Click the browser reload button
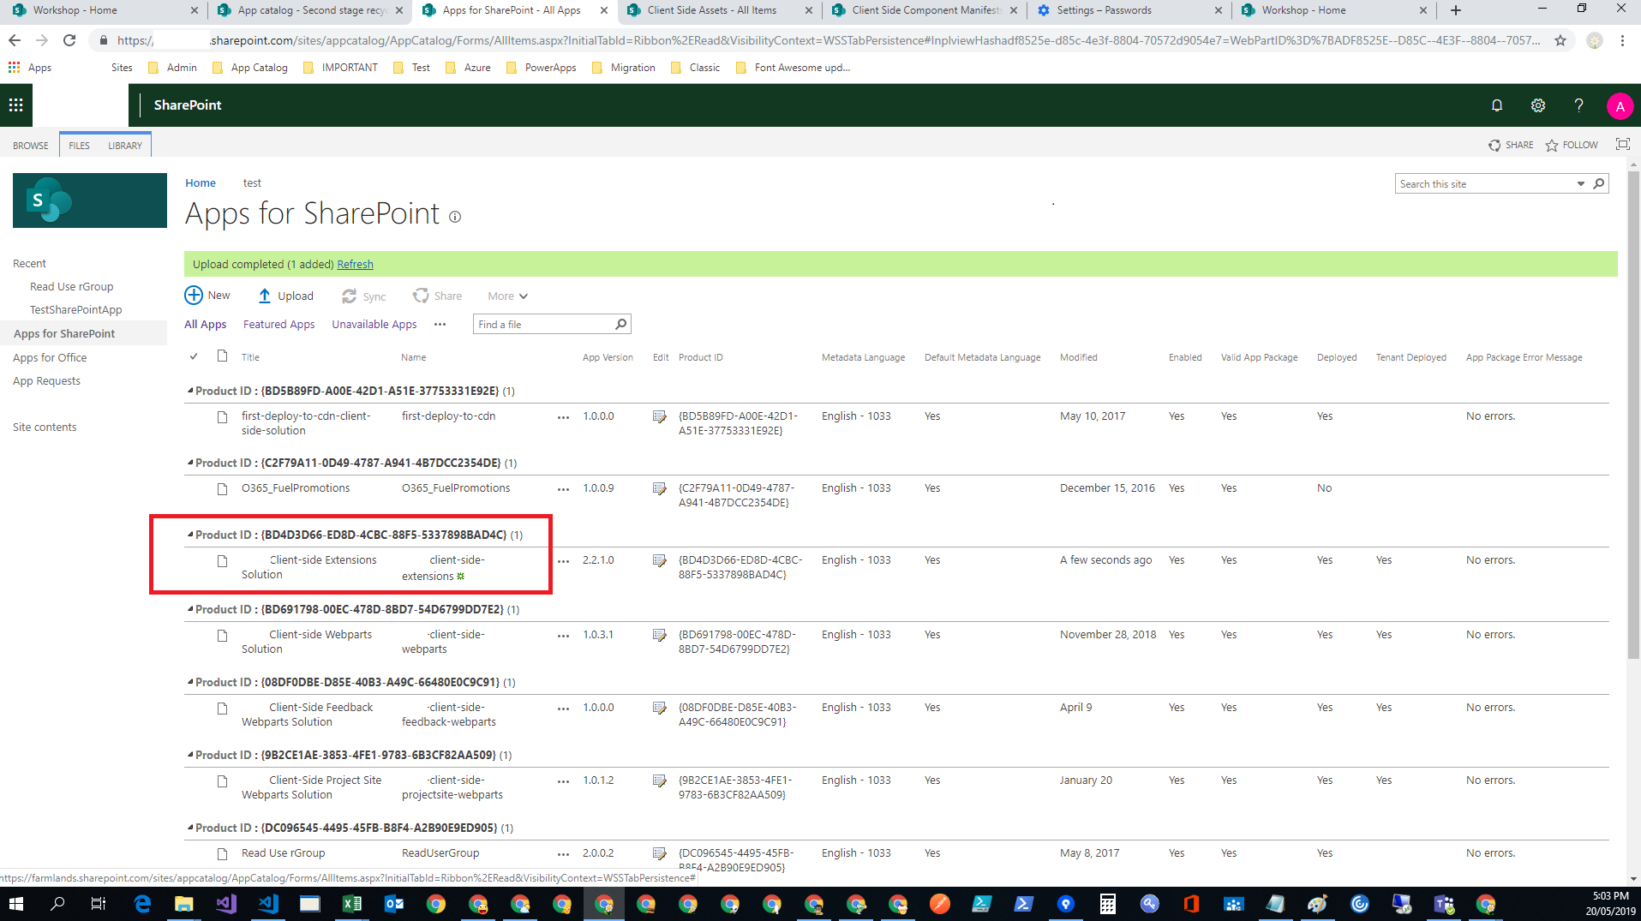The height and width of the screenshot is (921, 1641). 69,40
